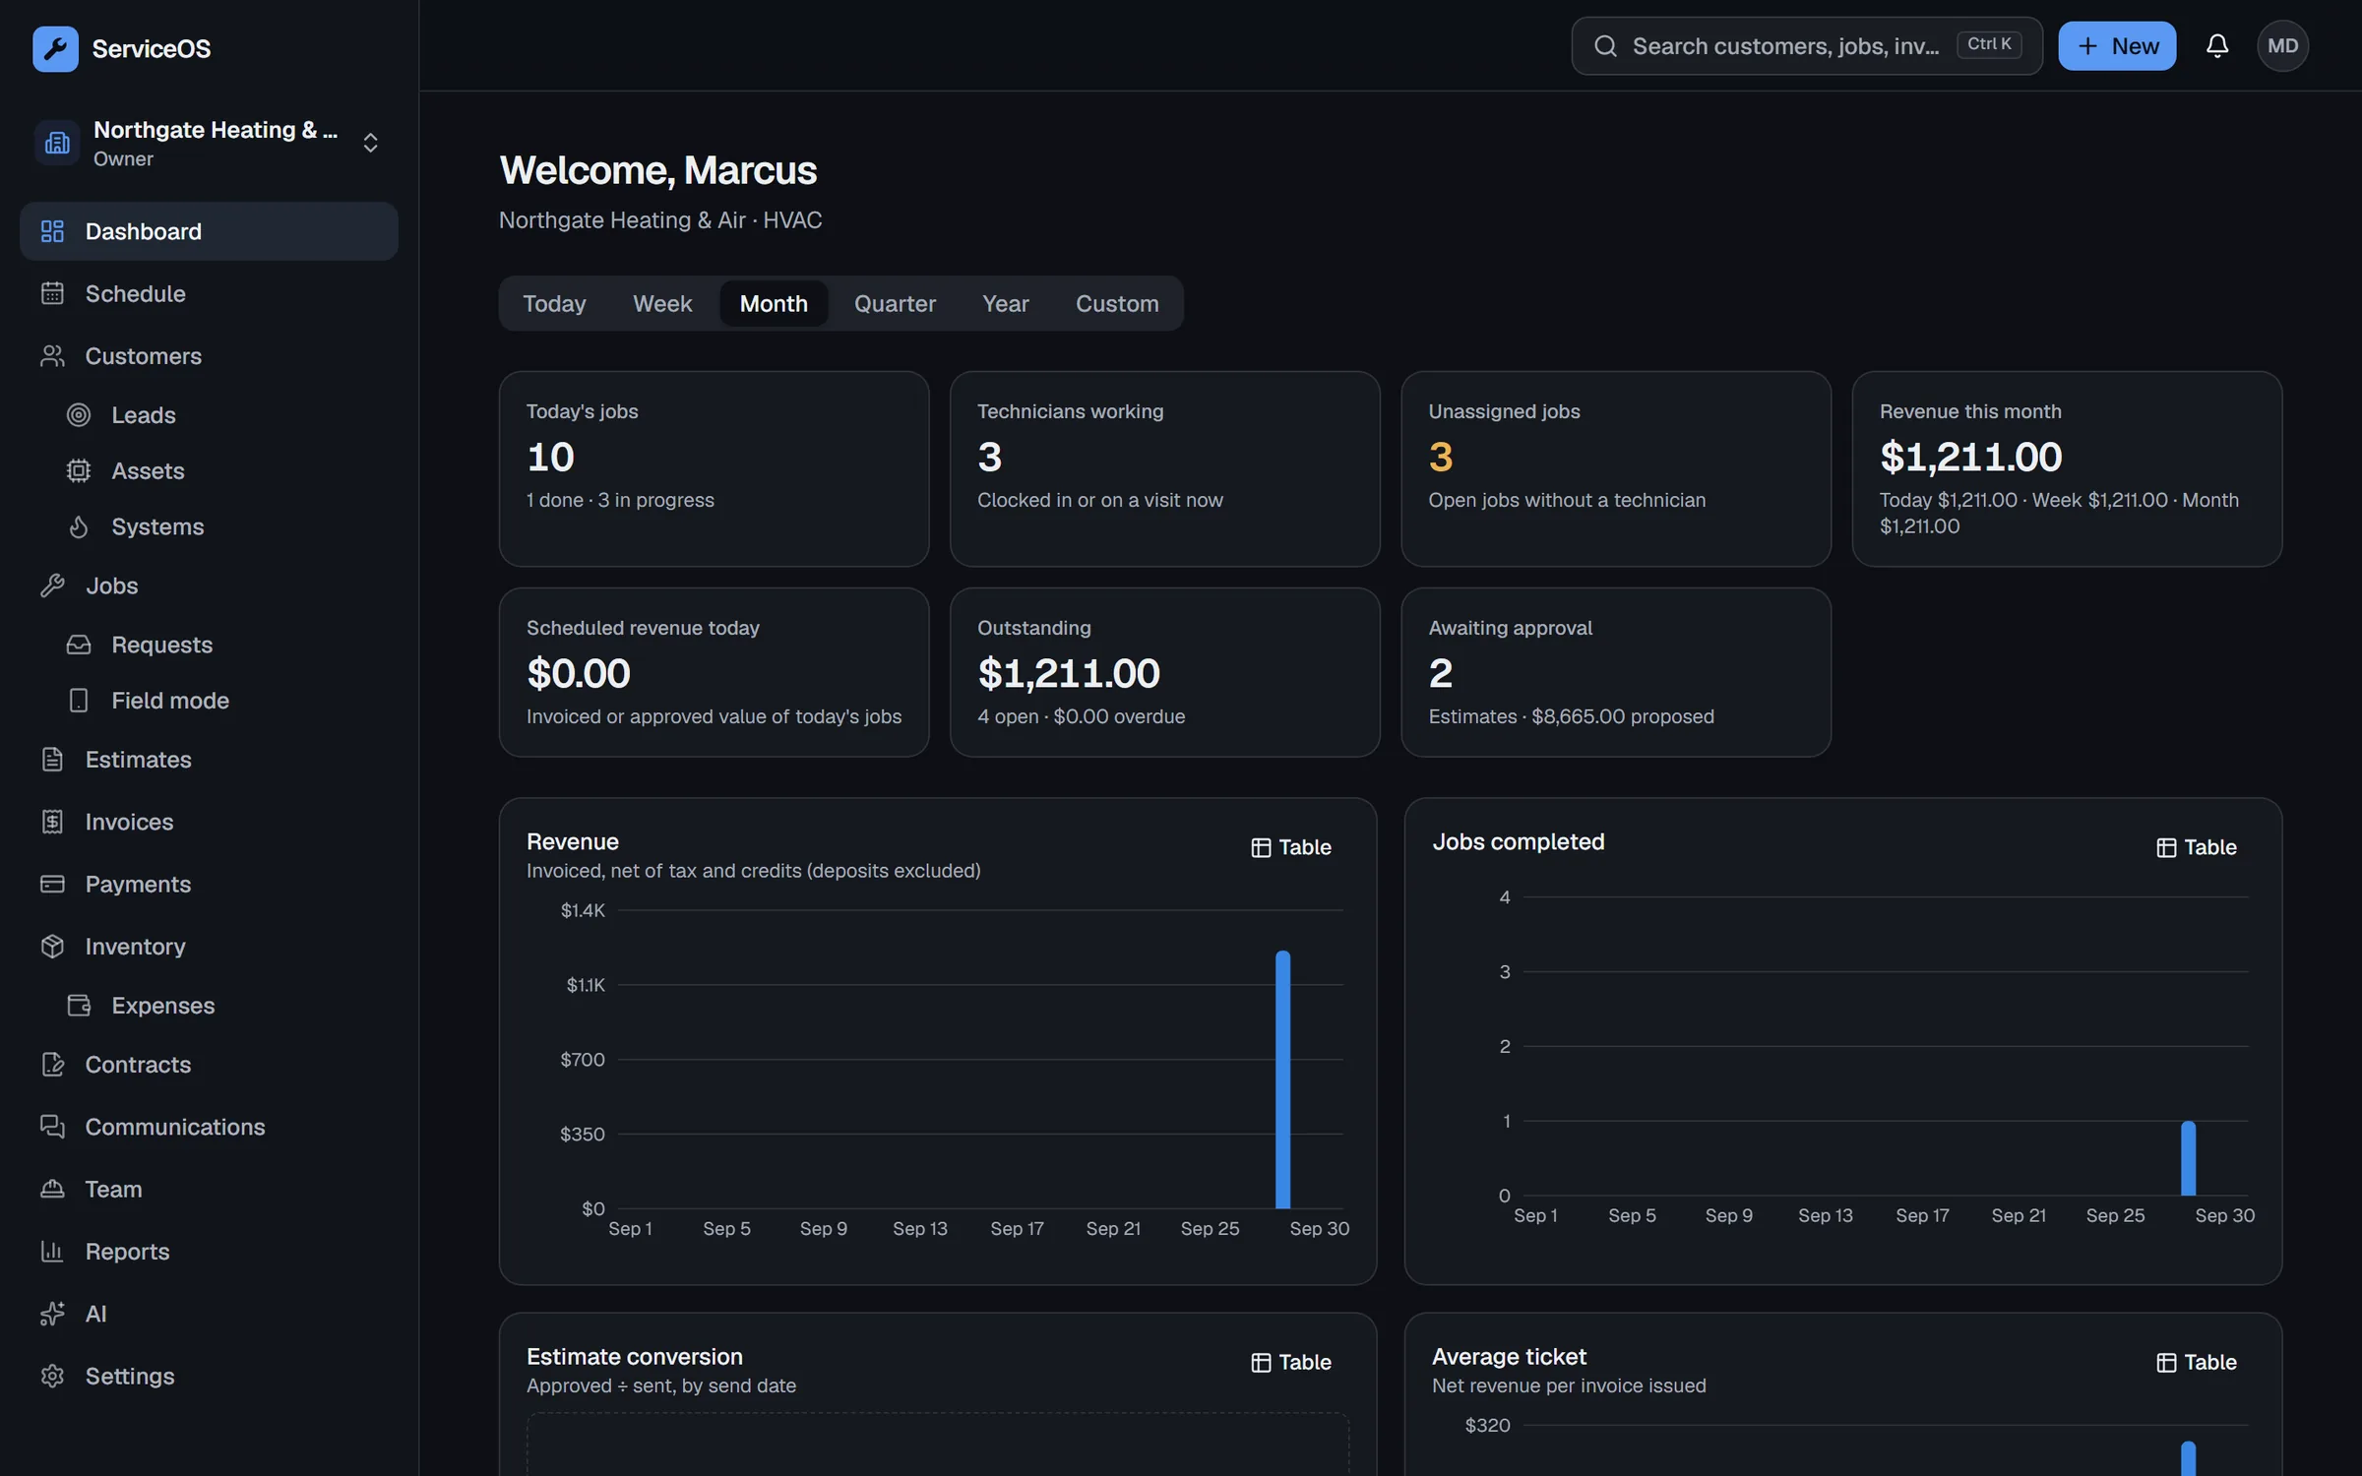Click the Requests inbox icon

pos(79,645)
